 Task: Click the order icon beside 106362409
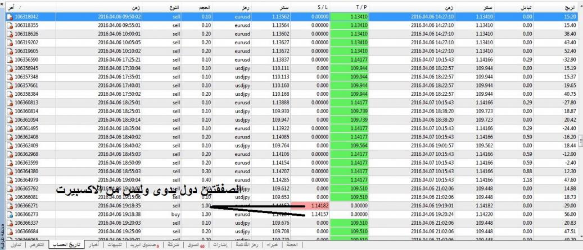(10, 145)
